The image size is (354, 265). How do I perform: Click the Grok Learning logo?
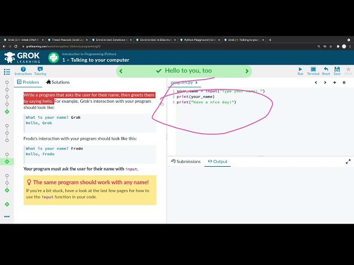[22, 57]
